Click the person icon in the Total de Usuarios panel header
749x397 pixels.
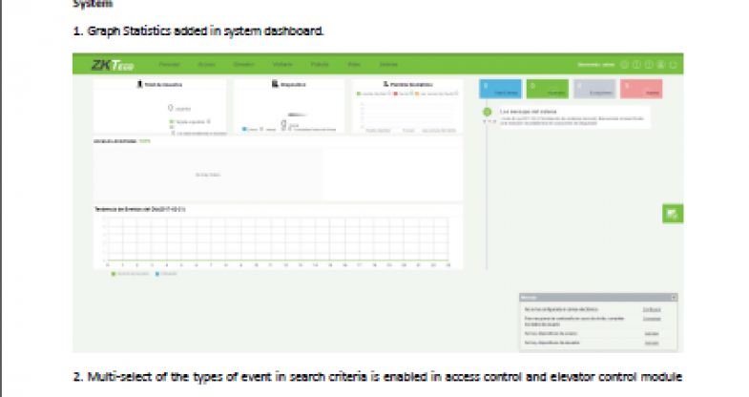(x=138, y=86)
